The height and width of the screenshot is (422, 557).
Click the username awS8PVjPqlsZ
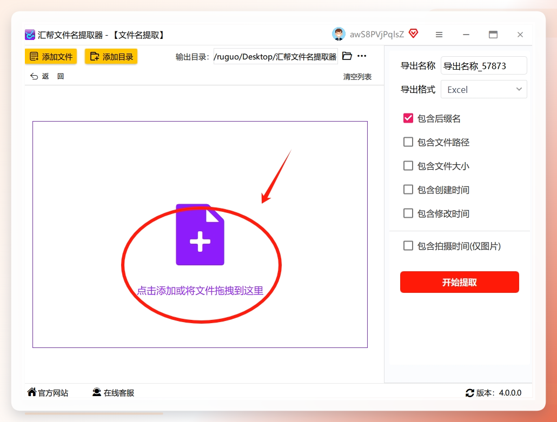(376, 35)
